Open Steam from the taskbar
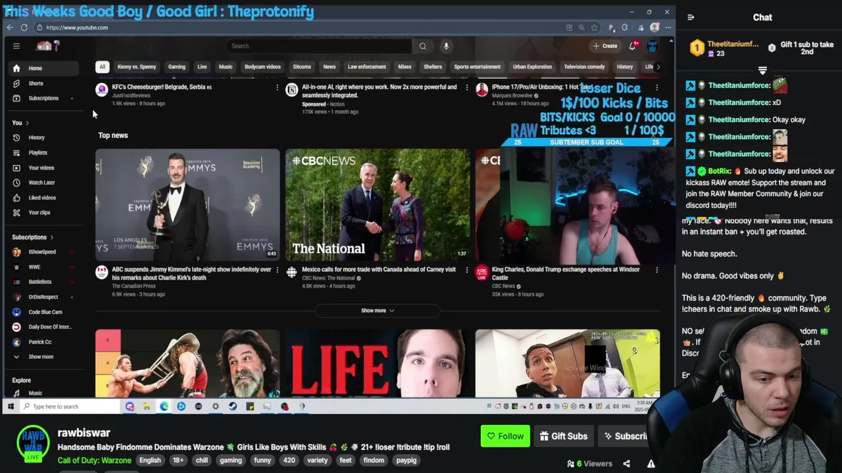 pos(233,407)
